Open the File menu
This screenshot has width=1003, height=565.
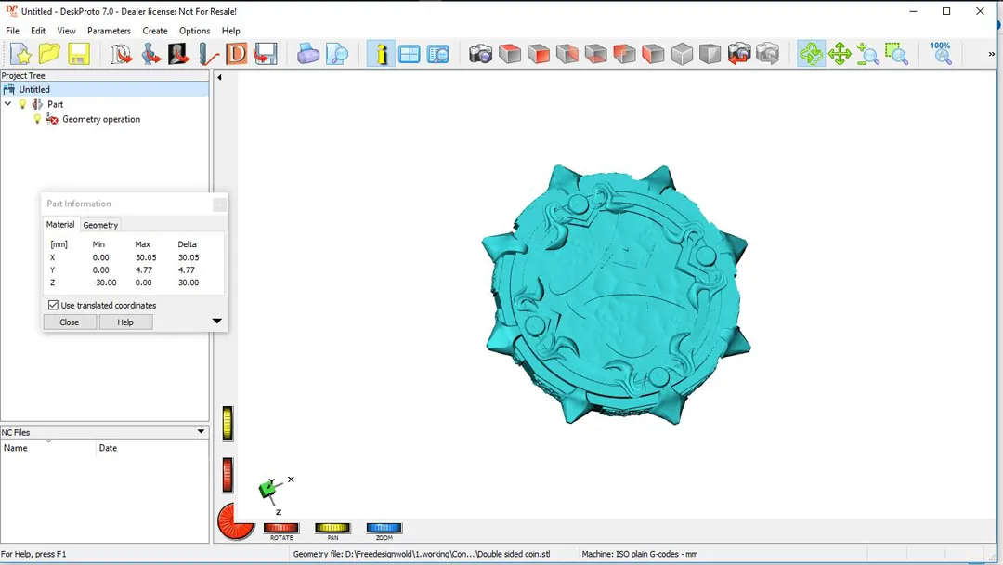point(13,31)
